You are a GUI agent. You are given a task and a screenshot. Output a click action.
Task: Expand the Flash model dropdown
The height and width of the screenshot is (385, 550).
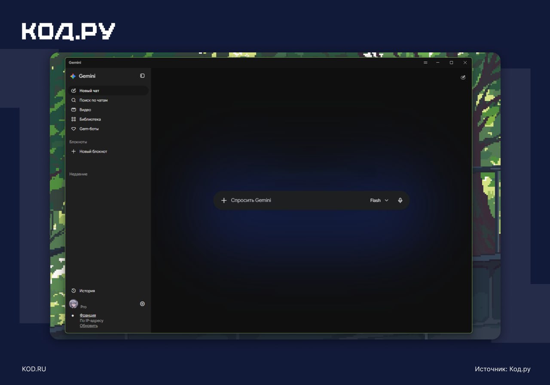click(x=379, y=200)
